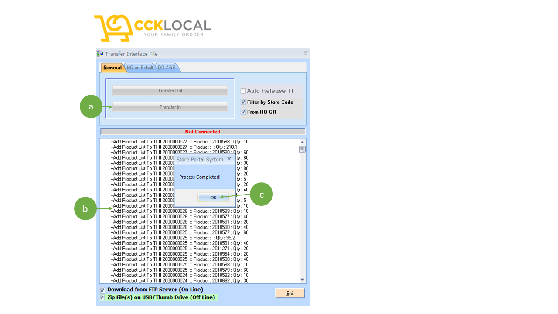Switch to the HQ on Behalf tab
Image resolution: width=558 pixels, height=314 pixels.
[x=140, y=68]
